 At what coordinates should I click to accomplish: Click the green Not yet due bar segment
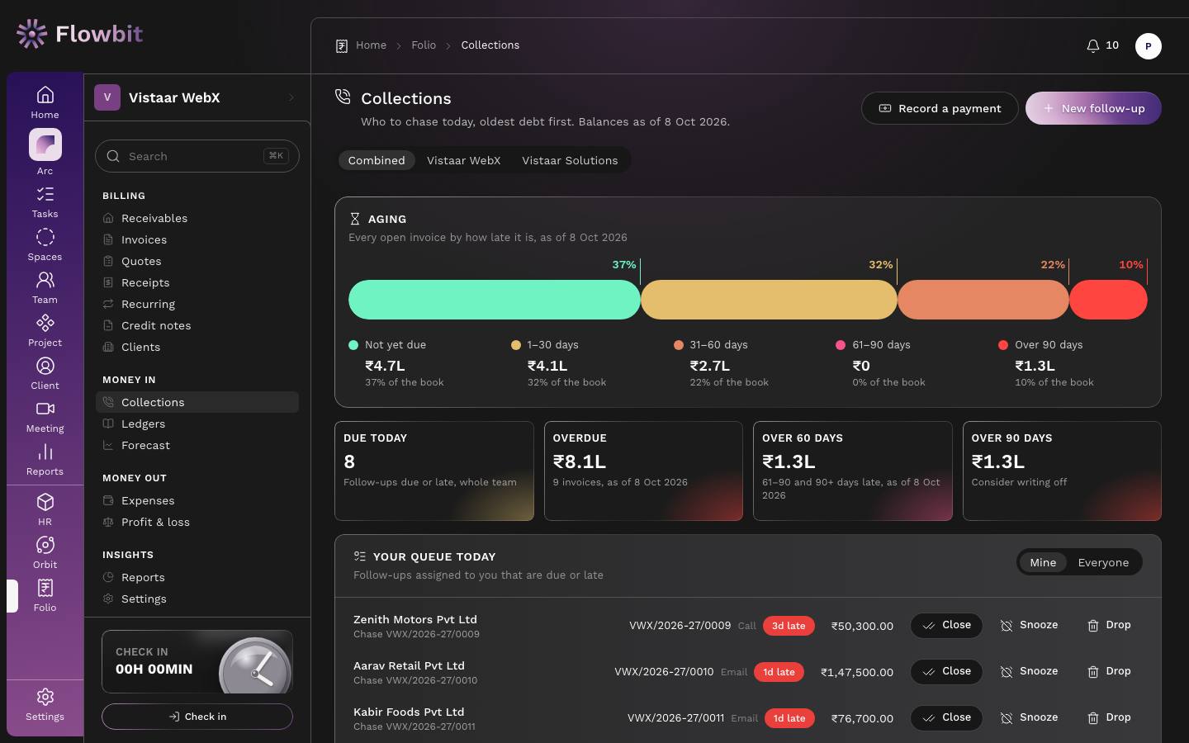click(x=495, y=300)
